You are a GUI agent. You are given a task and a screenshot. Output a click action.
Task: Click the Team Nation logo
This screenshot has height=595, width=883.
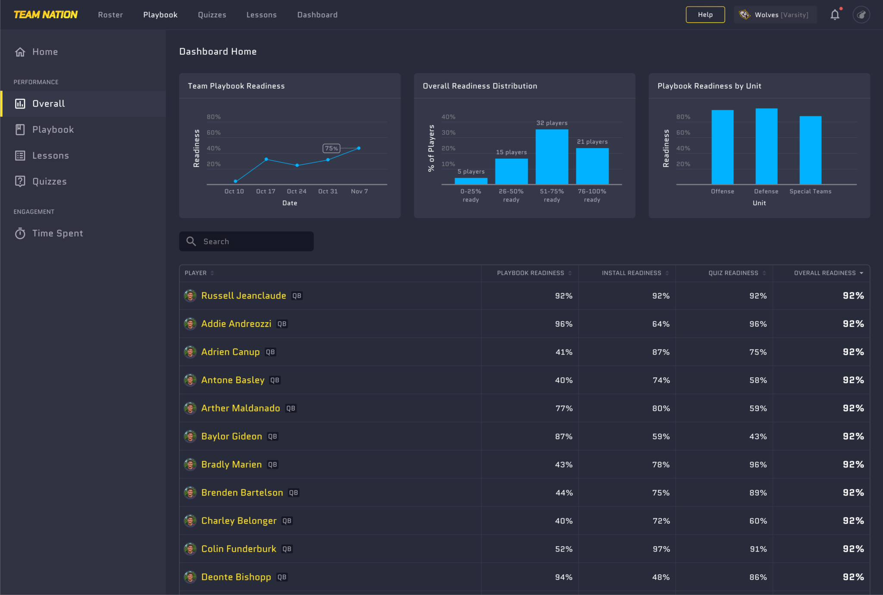[45, 14]
